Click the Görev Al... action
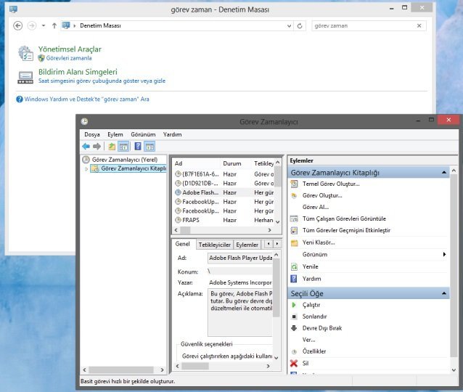Viewport: 463px width, 392px height. (x=316, y=207)
